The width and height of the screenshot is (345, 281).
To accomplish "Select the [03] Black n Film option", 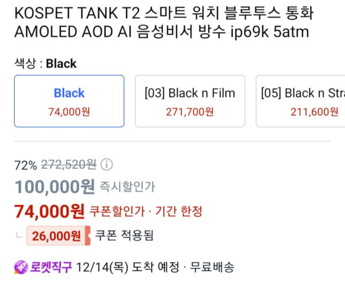I will pyautogui.click(x=190, y=101).
